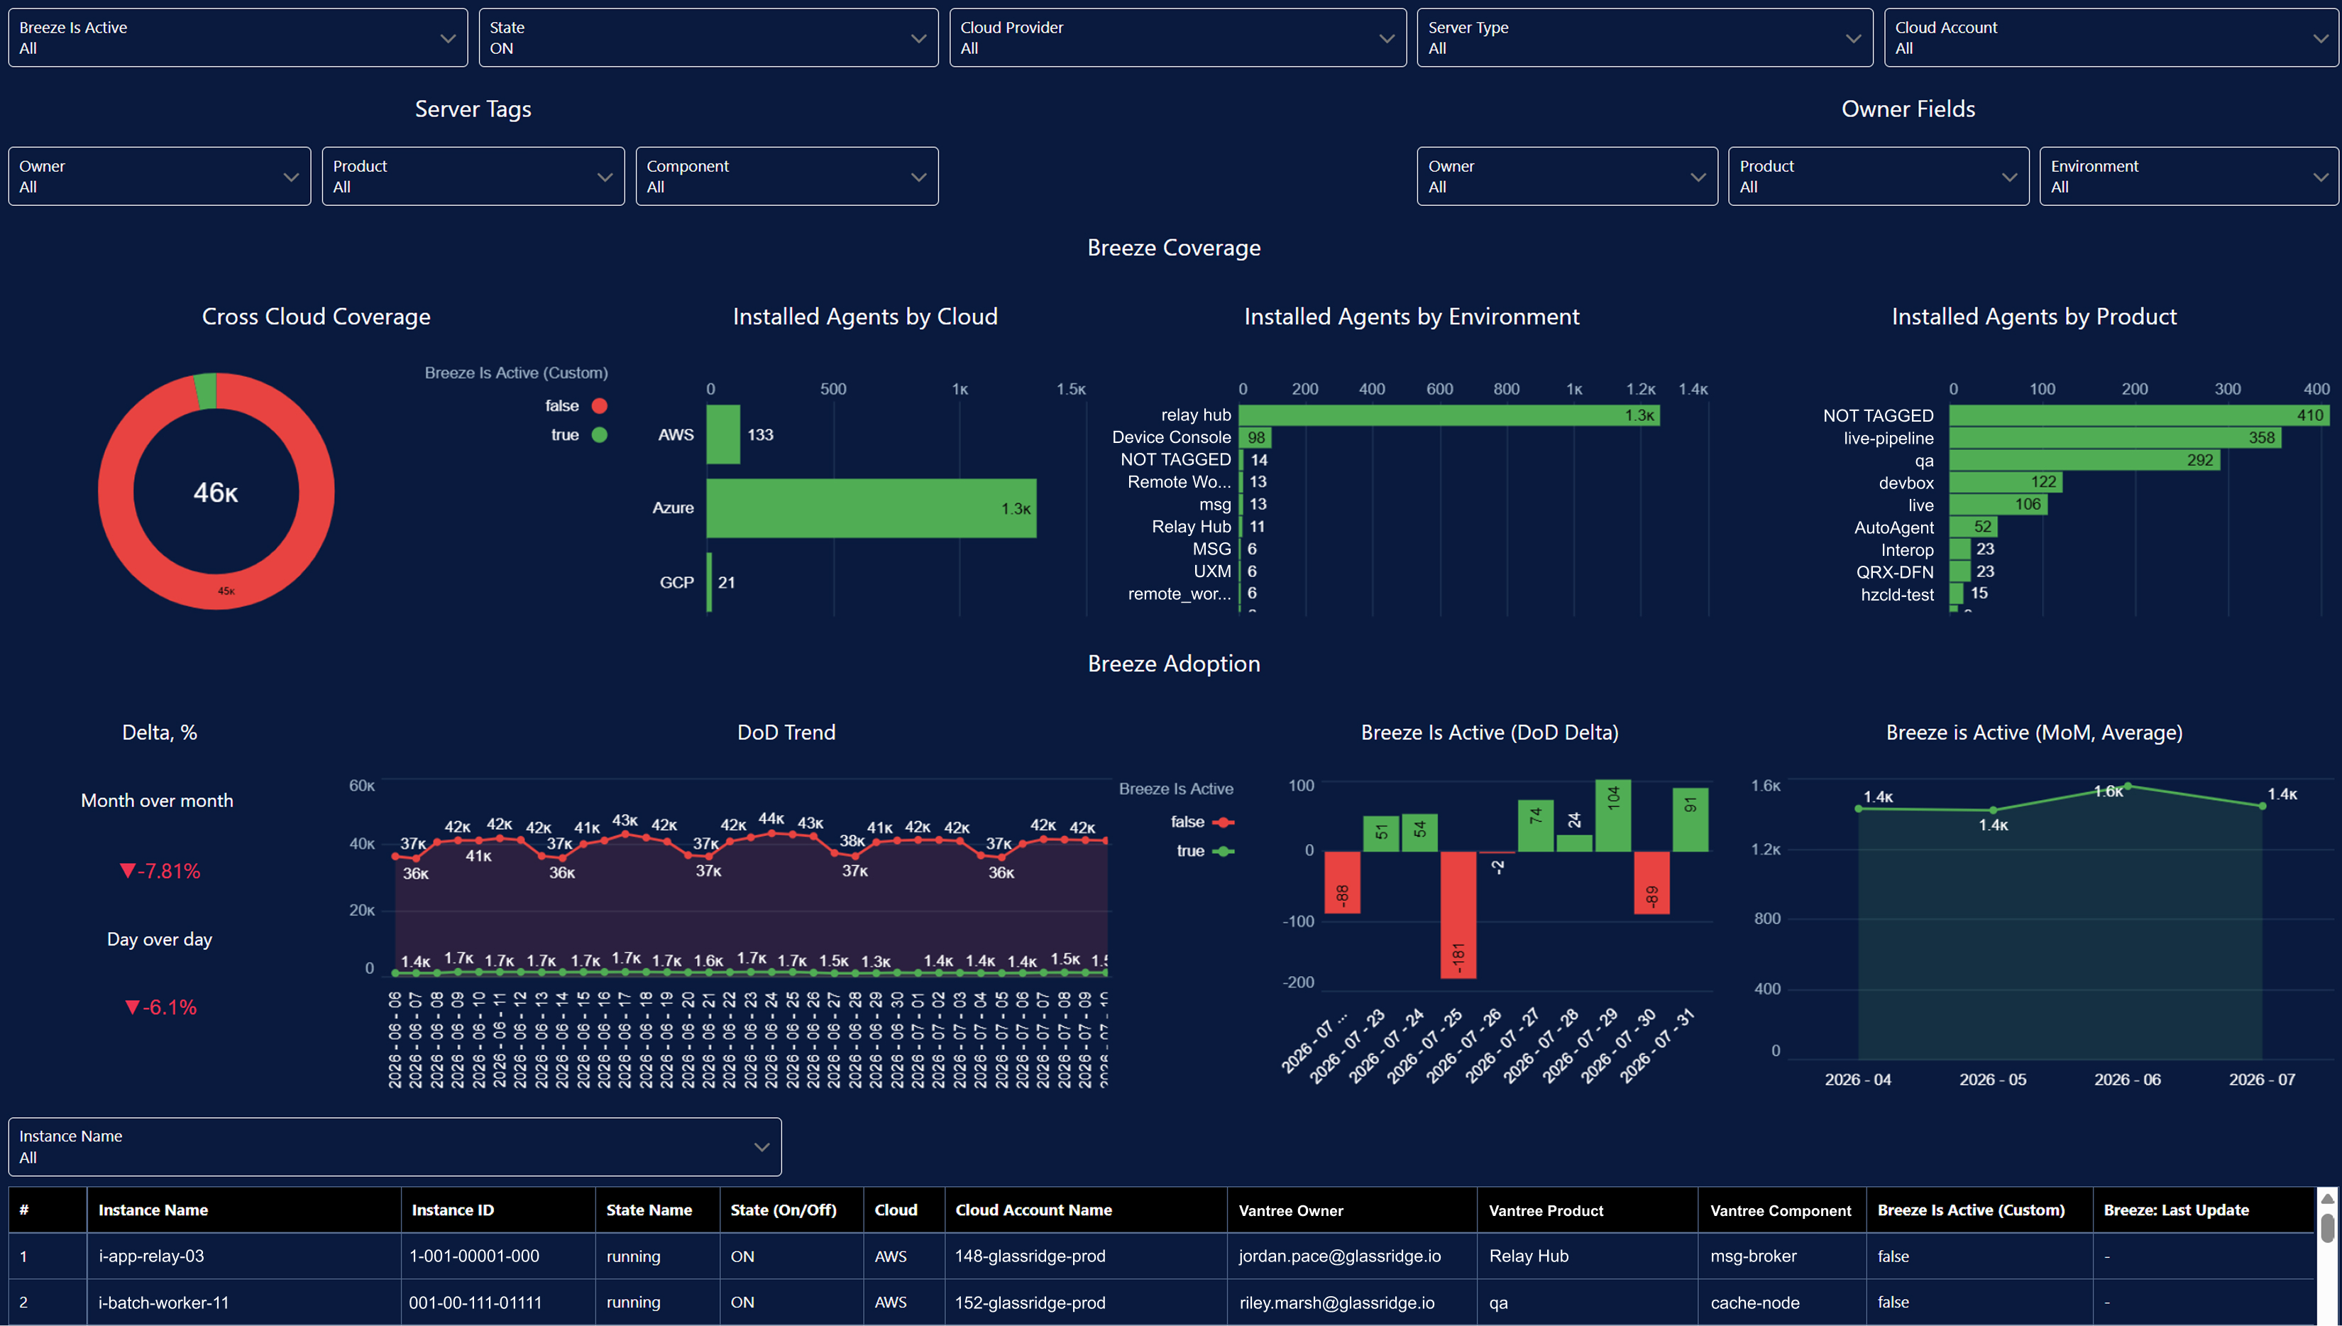This screenshot has width=2342, height=1326.
Task: Click the NOT TAGGED product bar showing 410
Action: (2139, 415)
